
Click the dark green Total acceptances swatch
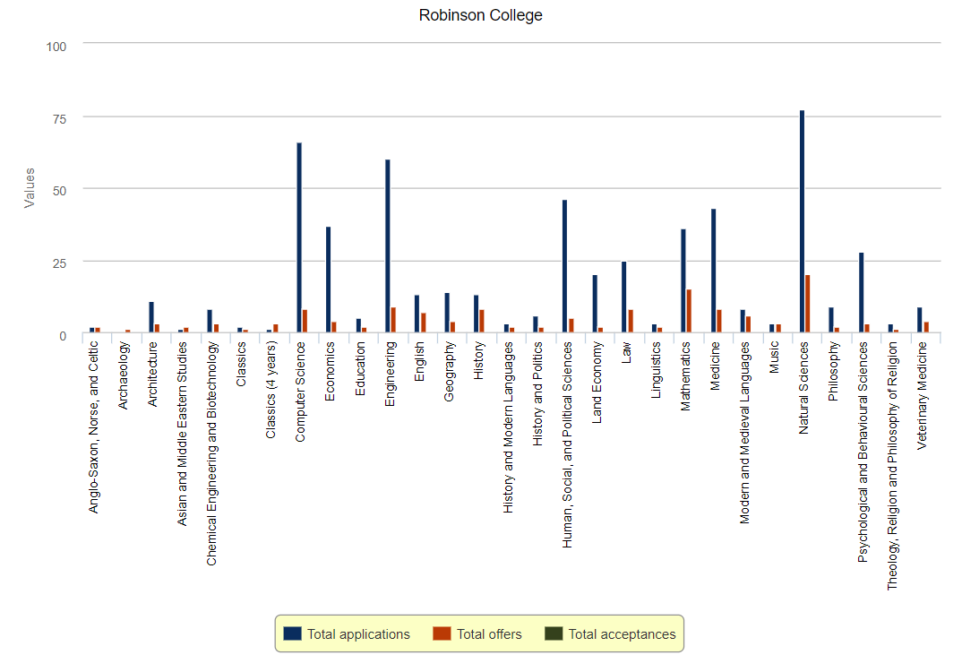(554, 633)
